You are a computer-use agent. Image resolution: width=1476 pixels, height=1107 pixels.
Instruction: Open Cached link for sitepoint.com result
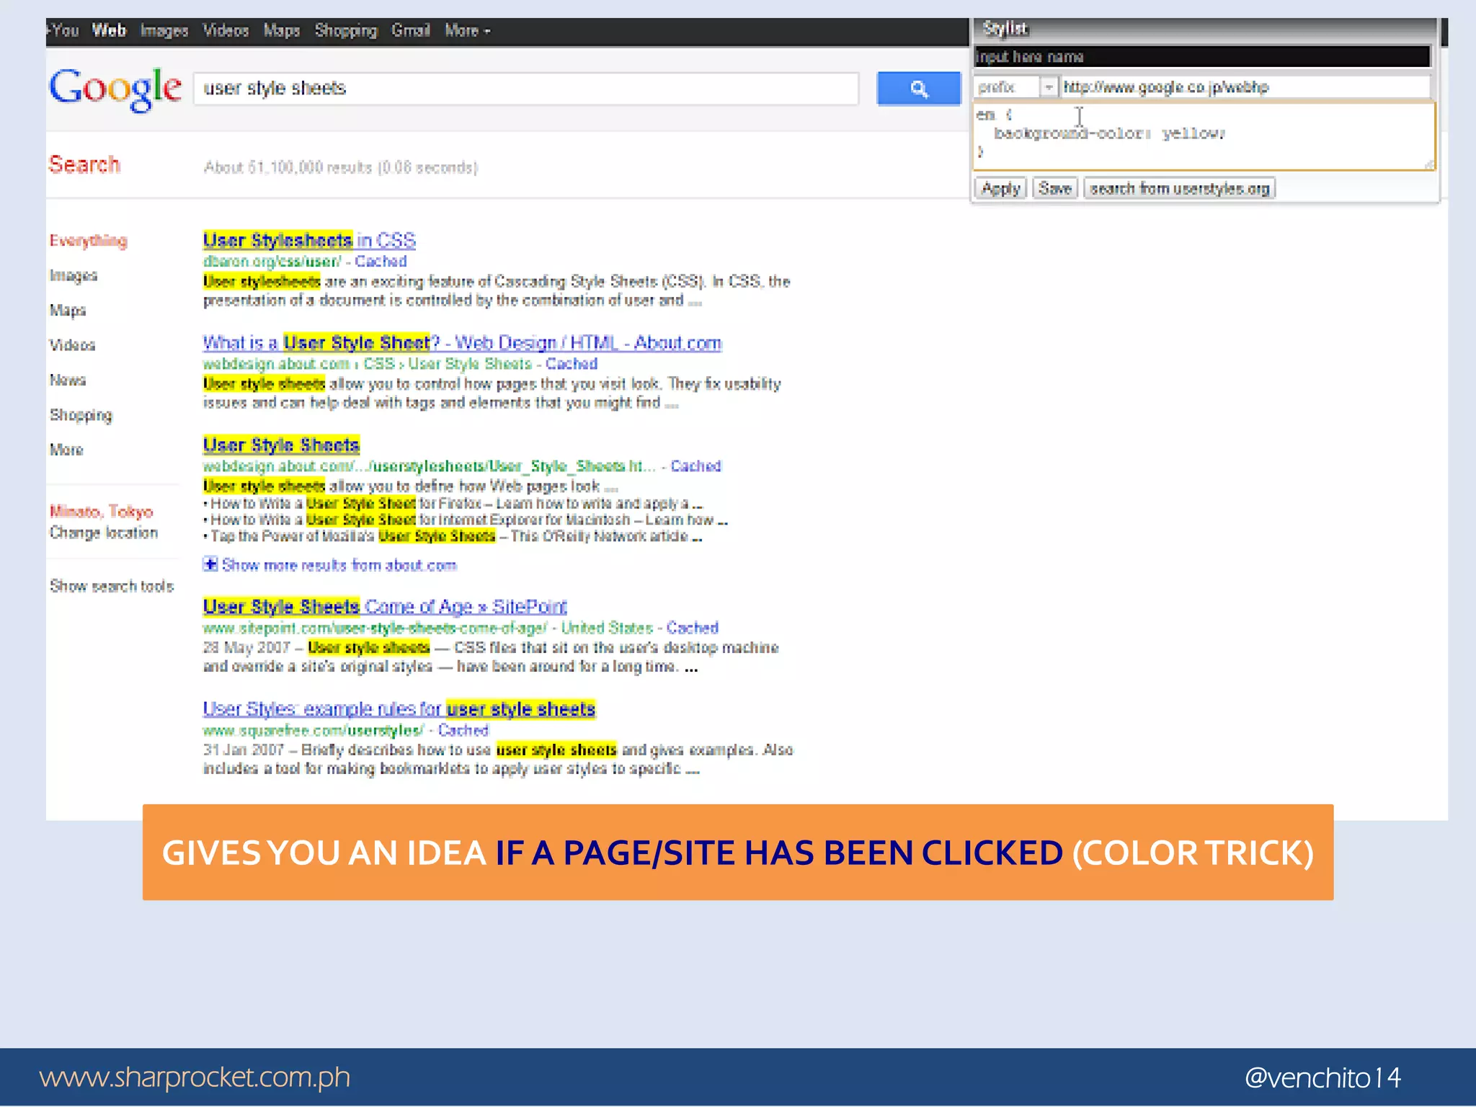click(692, 628)
